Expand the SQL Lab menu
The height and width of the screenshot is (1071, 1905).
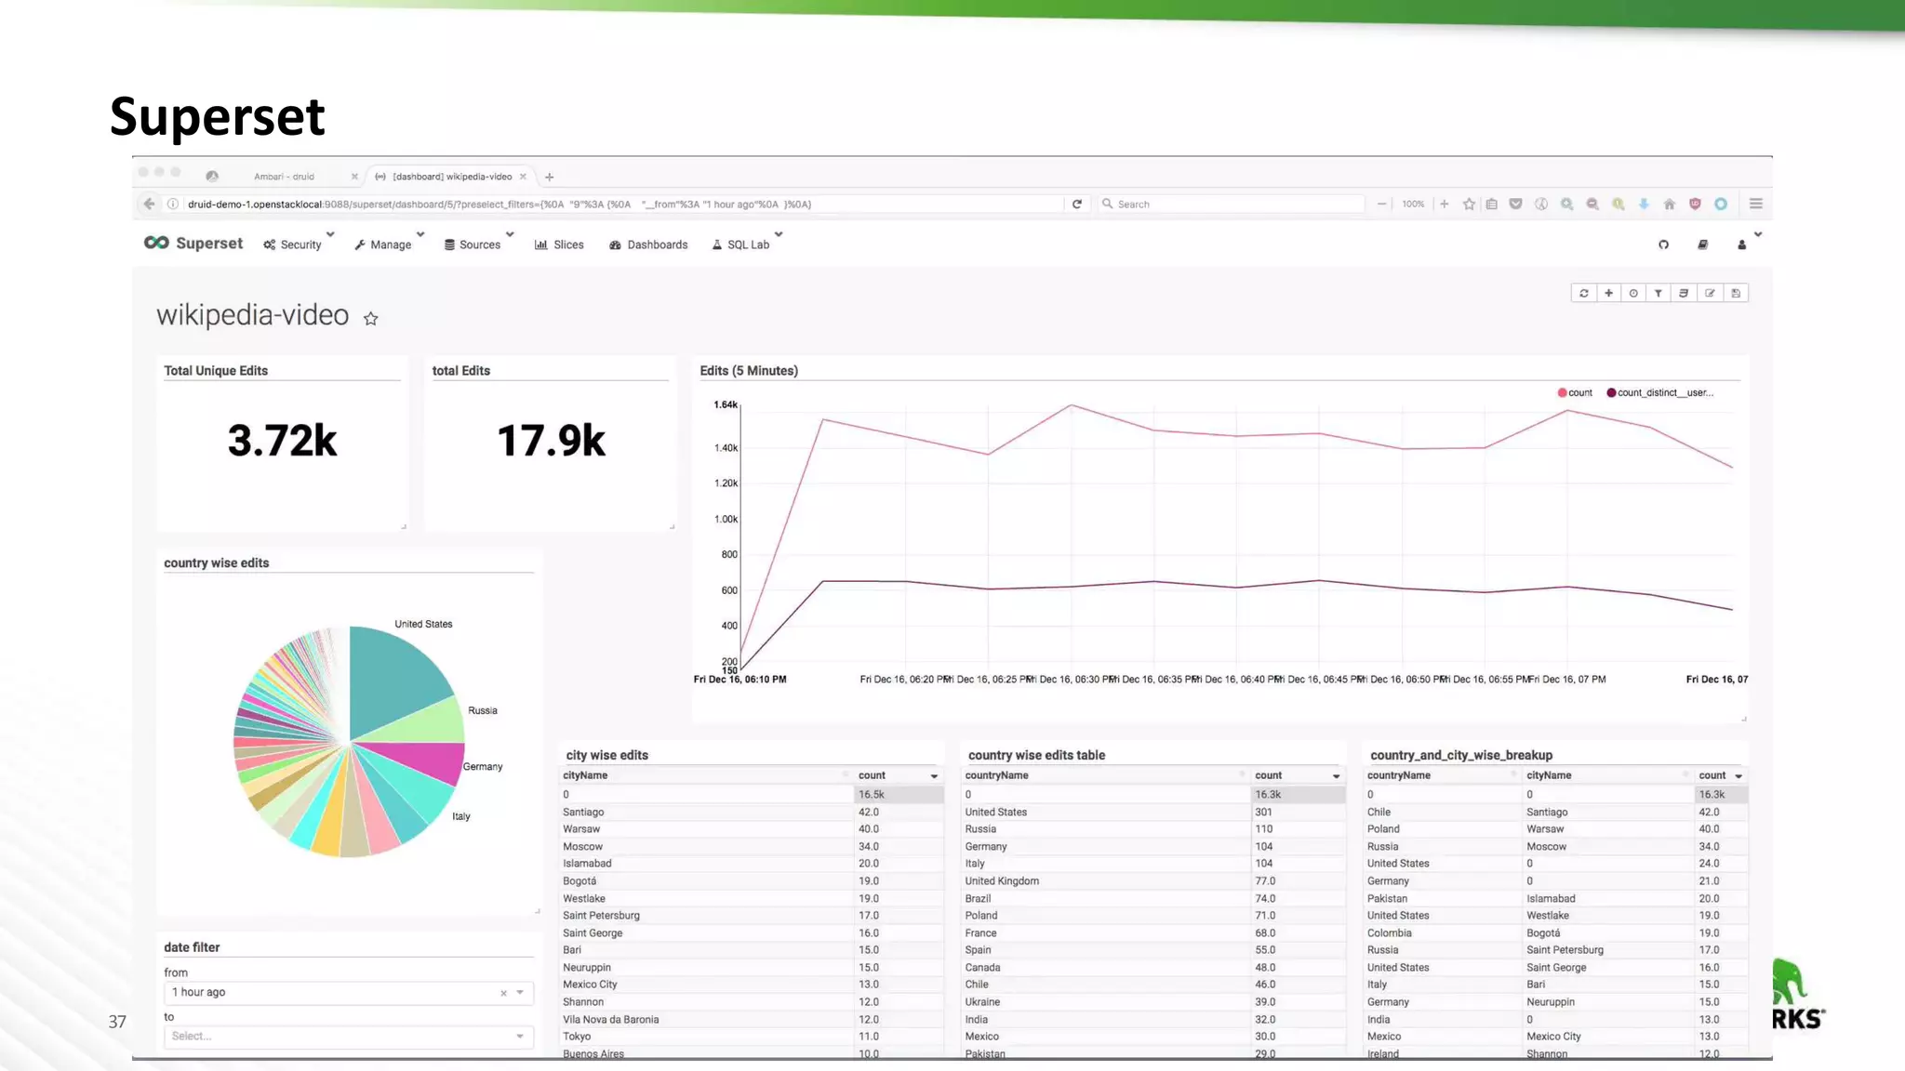pyautogui.click(x=747, y=245)
